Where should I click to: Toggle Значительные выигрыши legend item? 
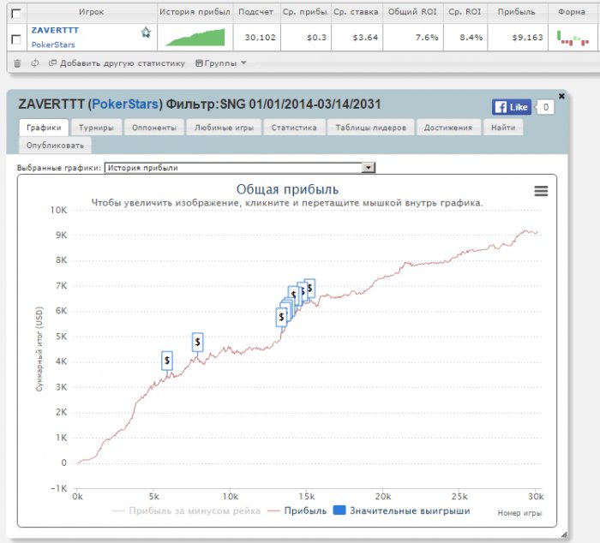click(x=401, y=510)
